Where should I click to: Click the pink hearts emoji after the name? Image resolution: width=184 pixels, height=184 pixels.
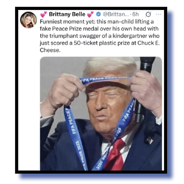(x=90, y=14)
